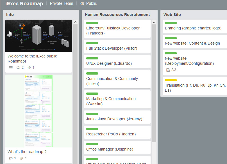Open the iExec architecture diagram cover image

tap(38, 36)
